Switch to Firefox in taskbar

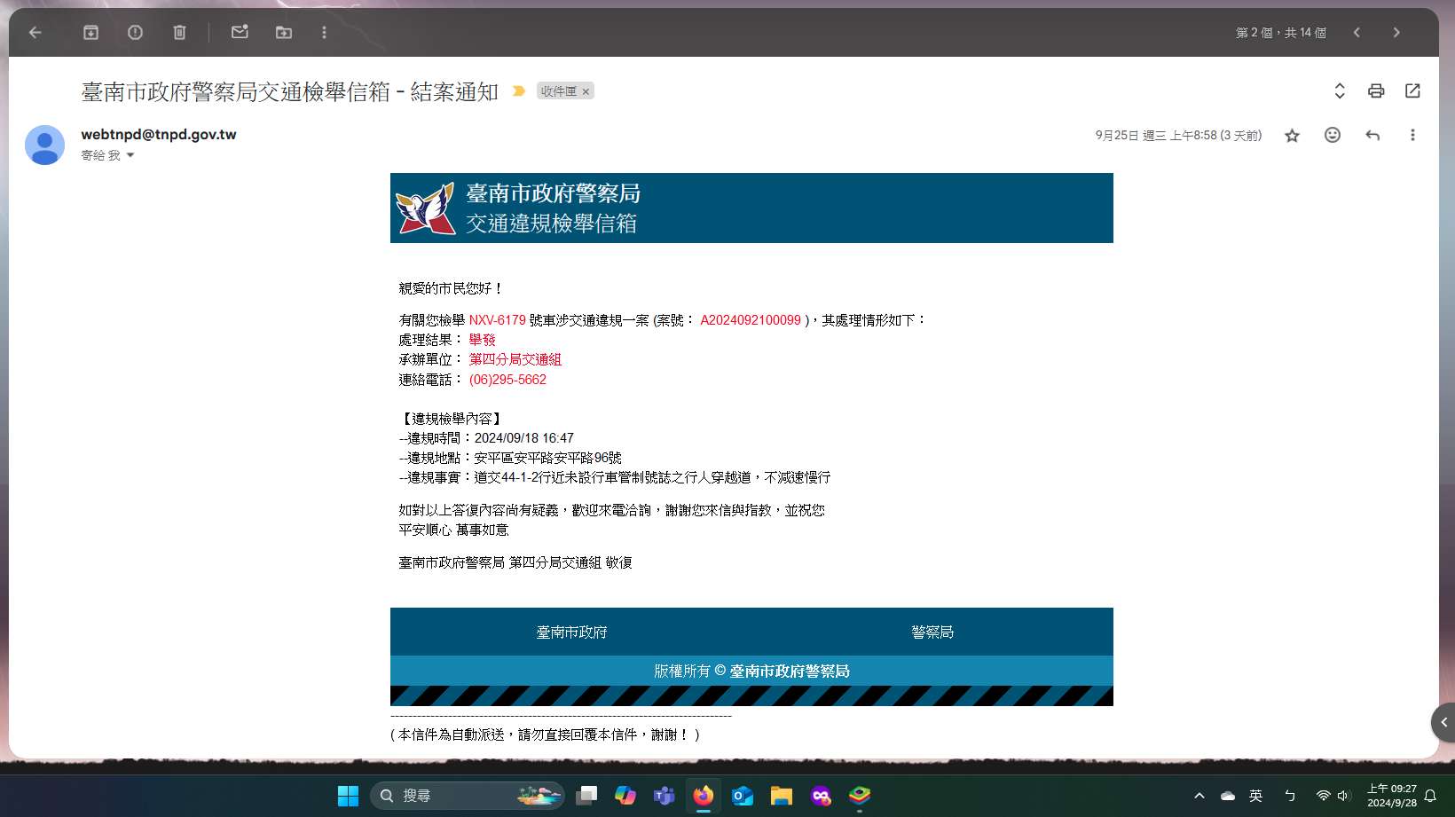(704, 796)
